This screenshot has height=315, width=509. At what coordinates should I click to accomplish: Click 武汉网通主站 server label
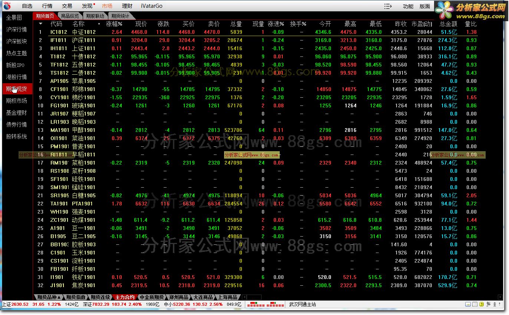pyautogui.click(x=303, y=304)
